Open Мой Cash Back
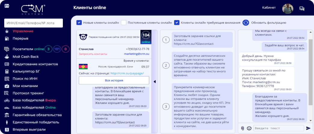Image resolution: width=314 pixels, height=134 pixels. point(26,57)
